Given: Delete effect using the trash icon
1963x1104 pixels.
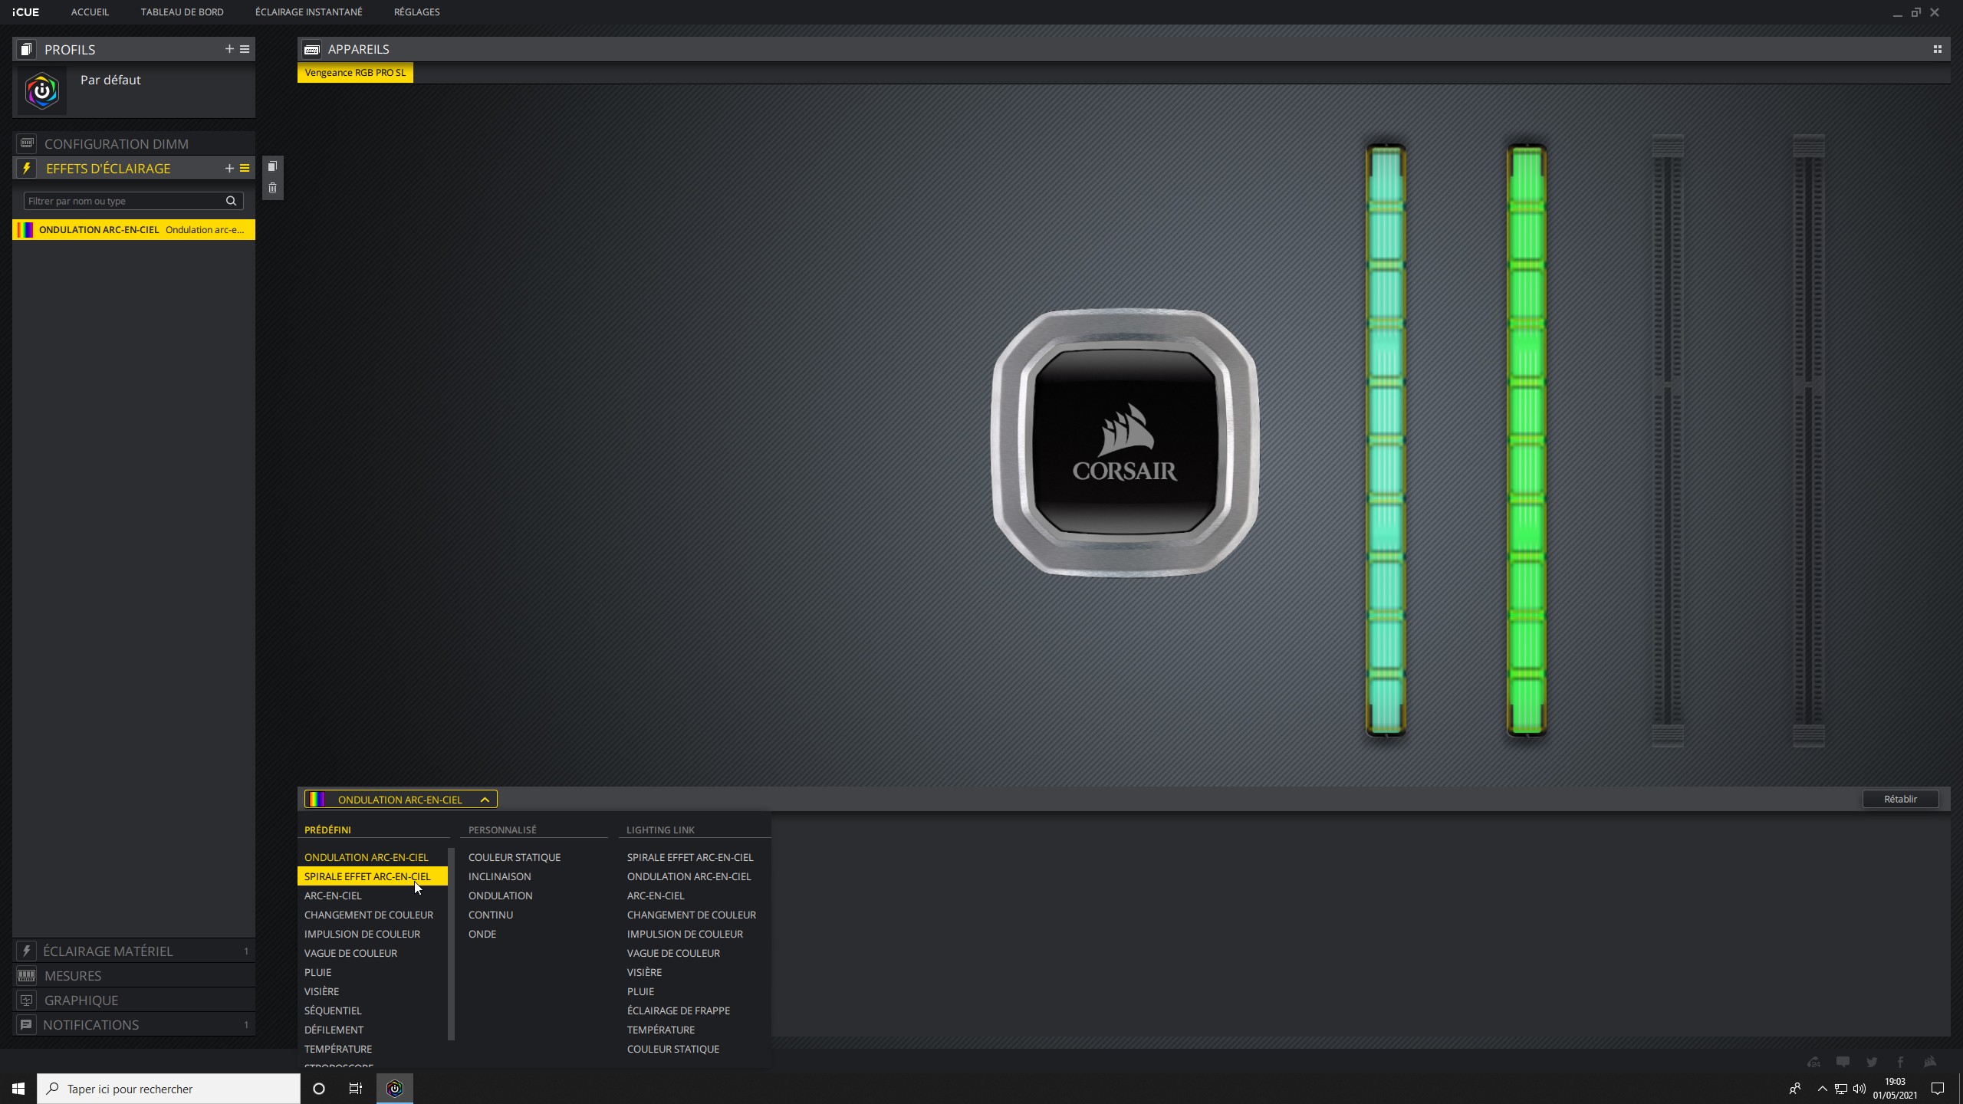Looking at the screenshot, I should coord(272,188).
